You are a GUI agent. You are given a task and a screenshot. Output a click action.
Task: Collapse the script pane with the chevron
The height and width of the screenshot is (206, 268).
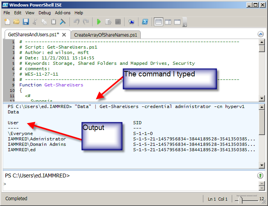(x=260, y=34)
